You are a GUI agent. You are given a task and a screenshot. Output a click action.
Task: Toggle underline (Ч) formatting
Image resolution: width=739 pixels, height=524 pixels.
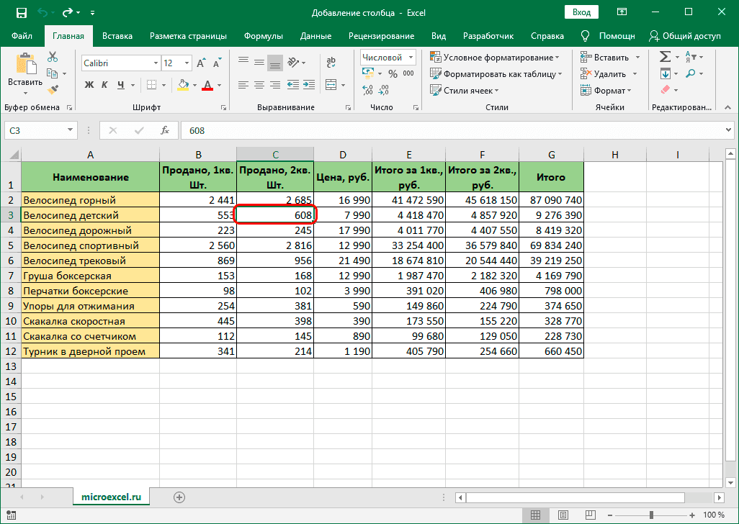pyautogui.click(x=120, y=84)
